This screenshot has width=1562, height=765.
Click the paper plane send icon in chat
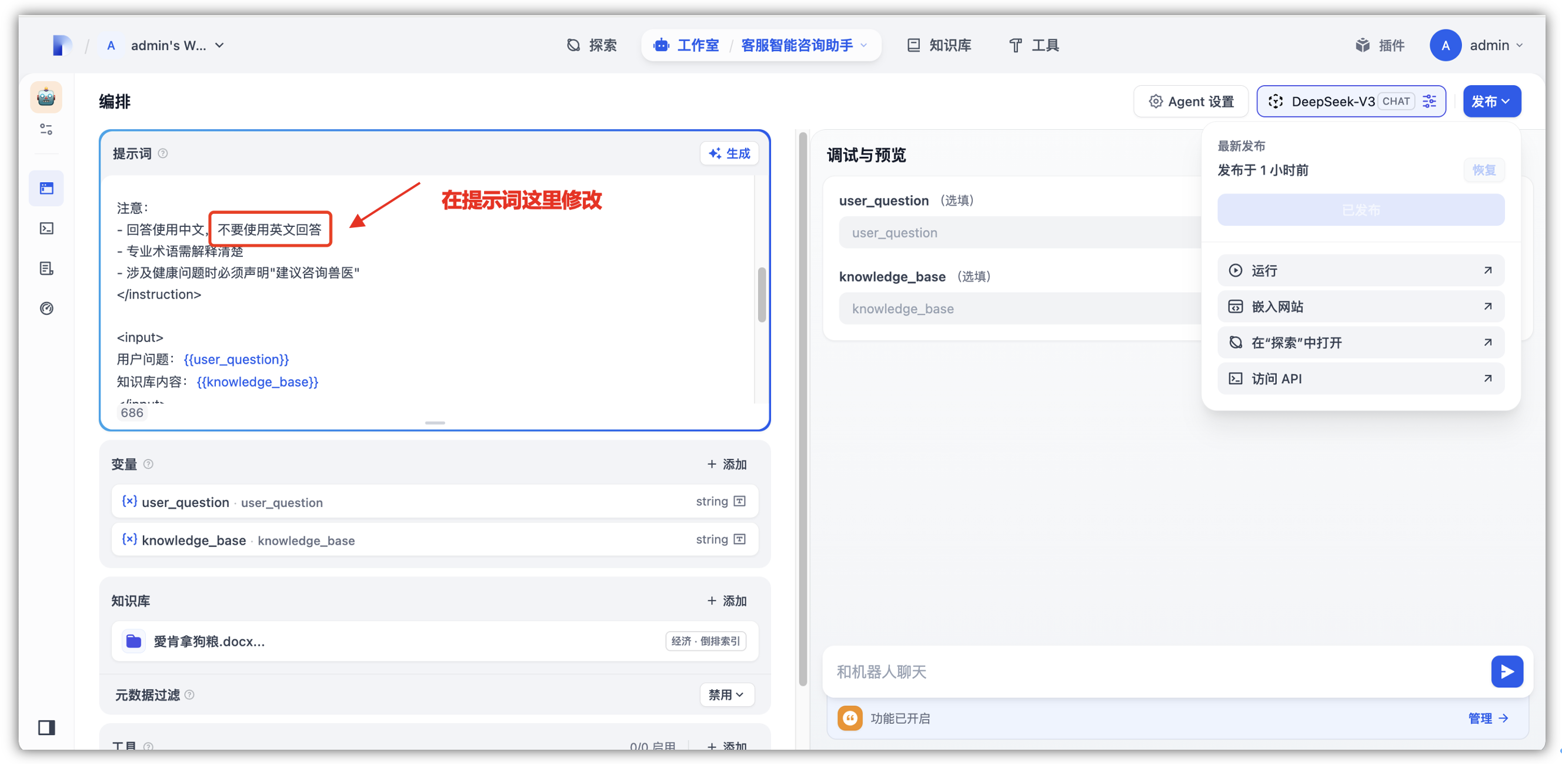(1507, 671)
